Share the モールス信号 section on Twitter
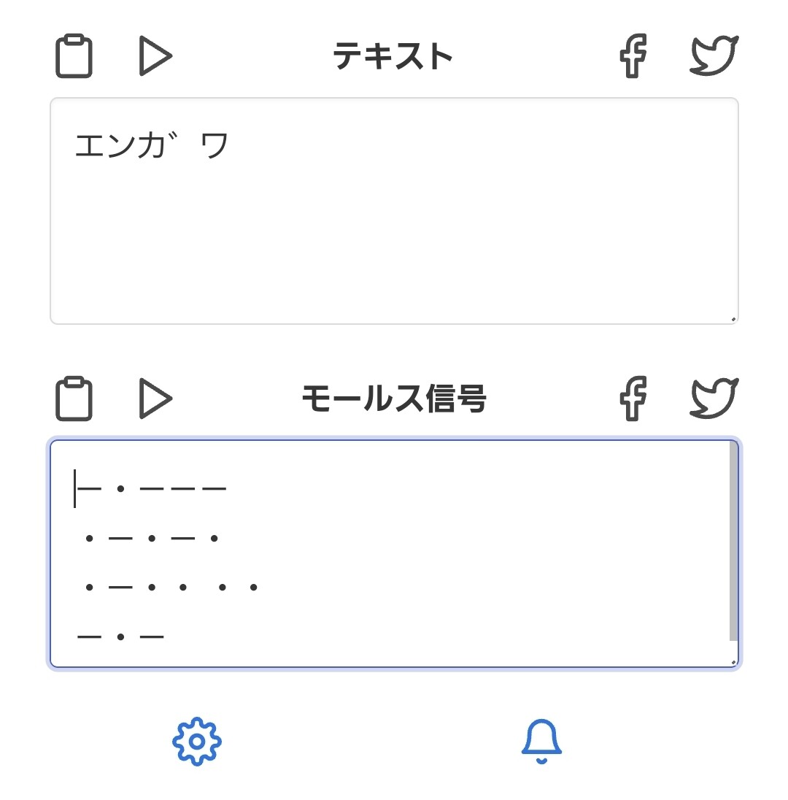788x800 pixels. pos(714,399)
